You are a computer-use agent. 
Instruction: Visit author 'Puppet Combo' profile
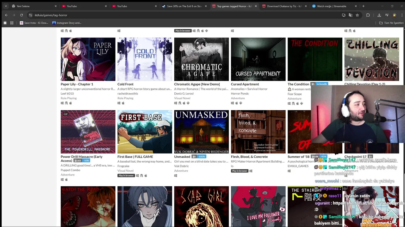tap(70, 170)
